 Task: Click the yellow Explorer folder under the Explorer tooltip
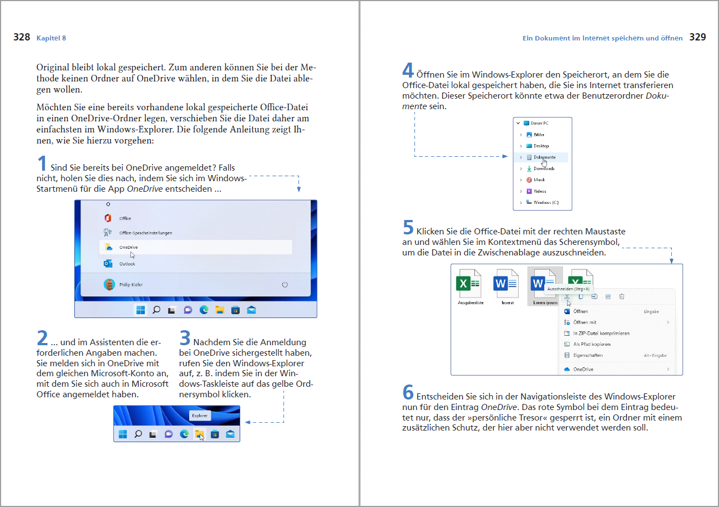199,434
